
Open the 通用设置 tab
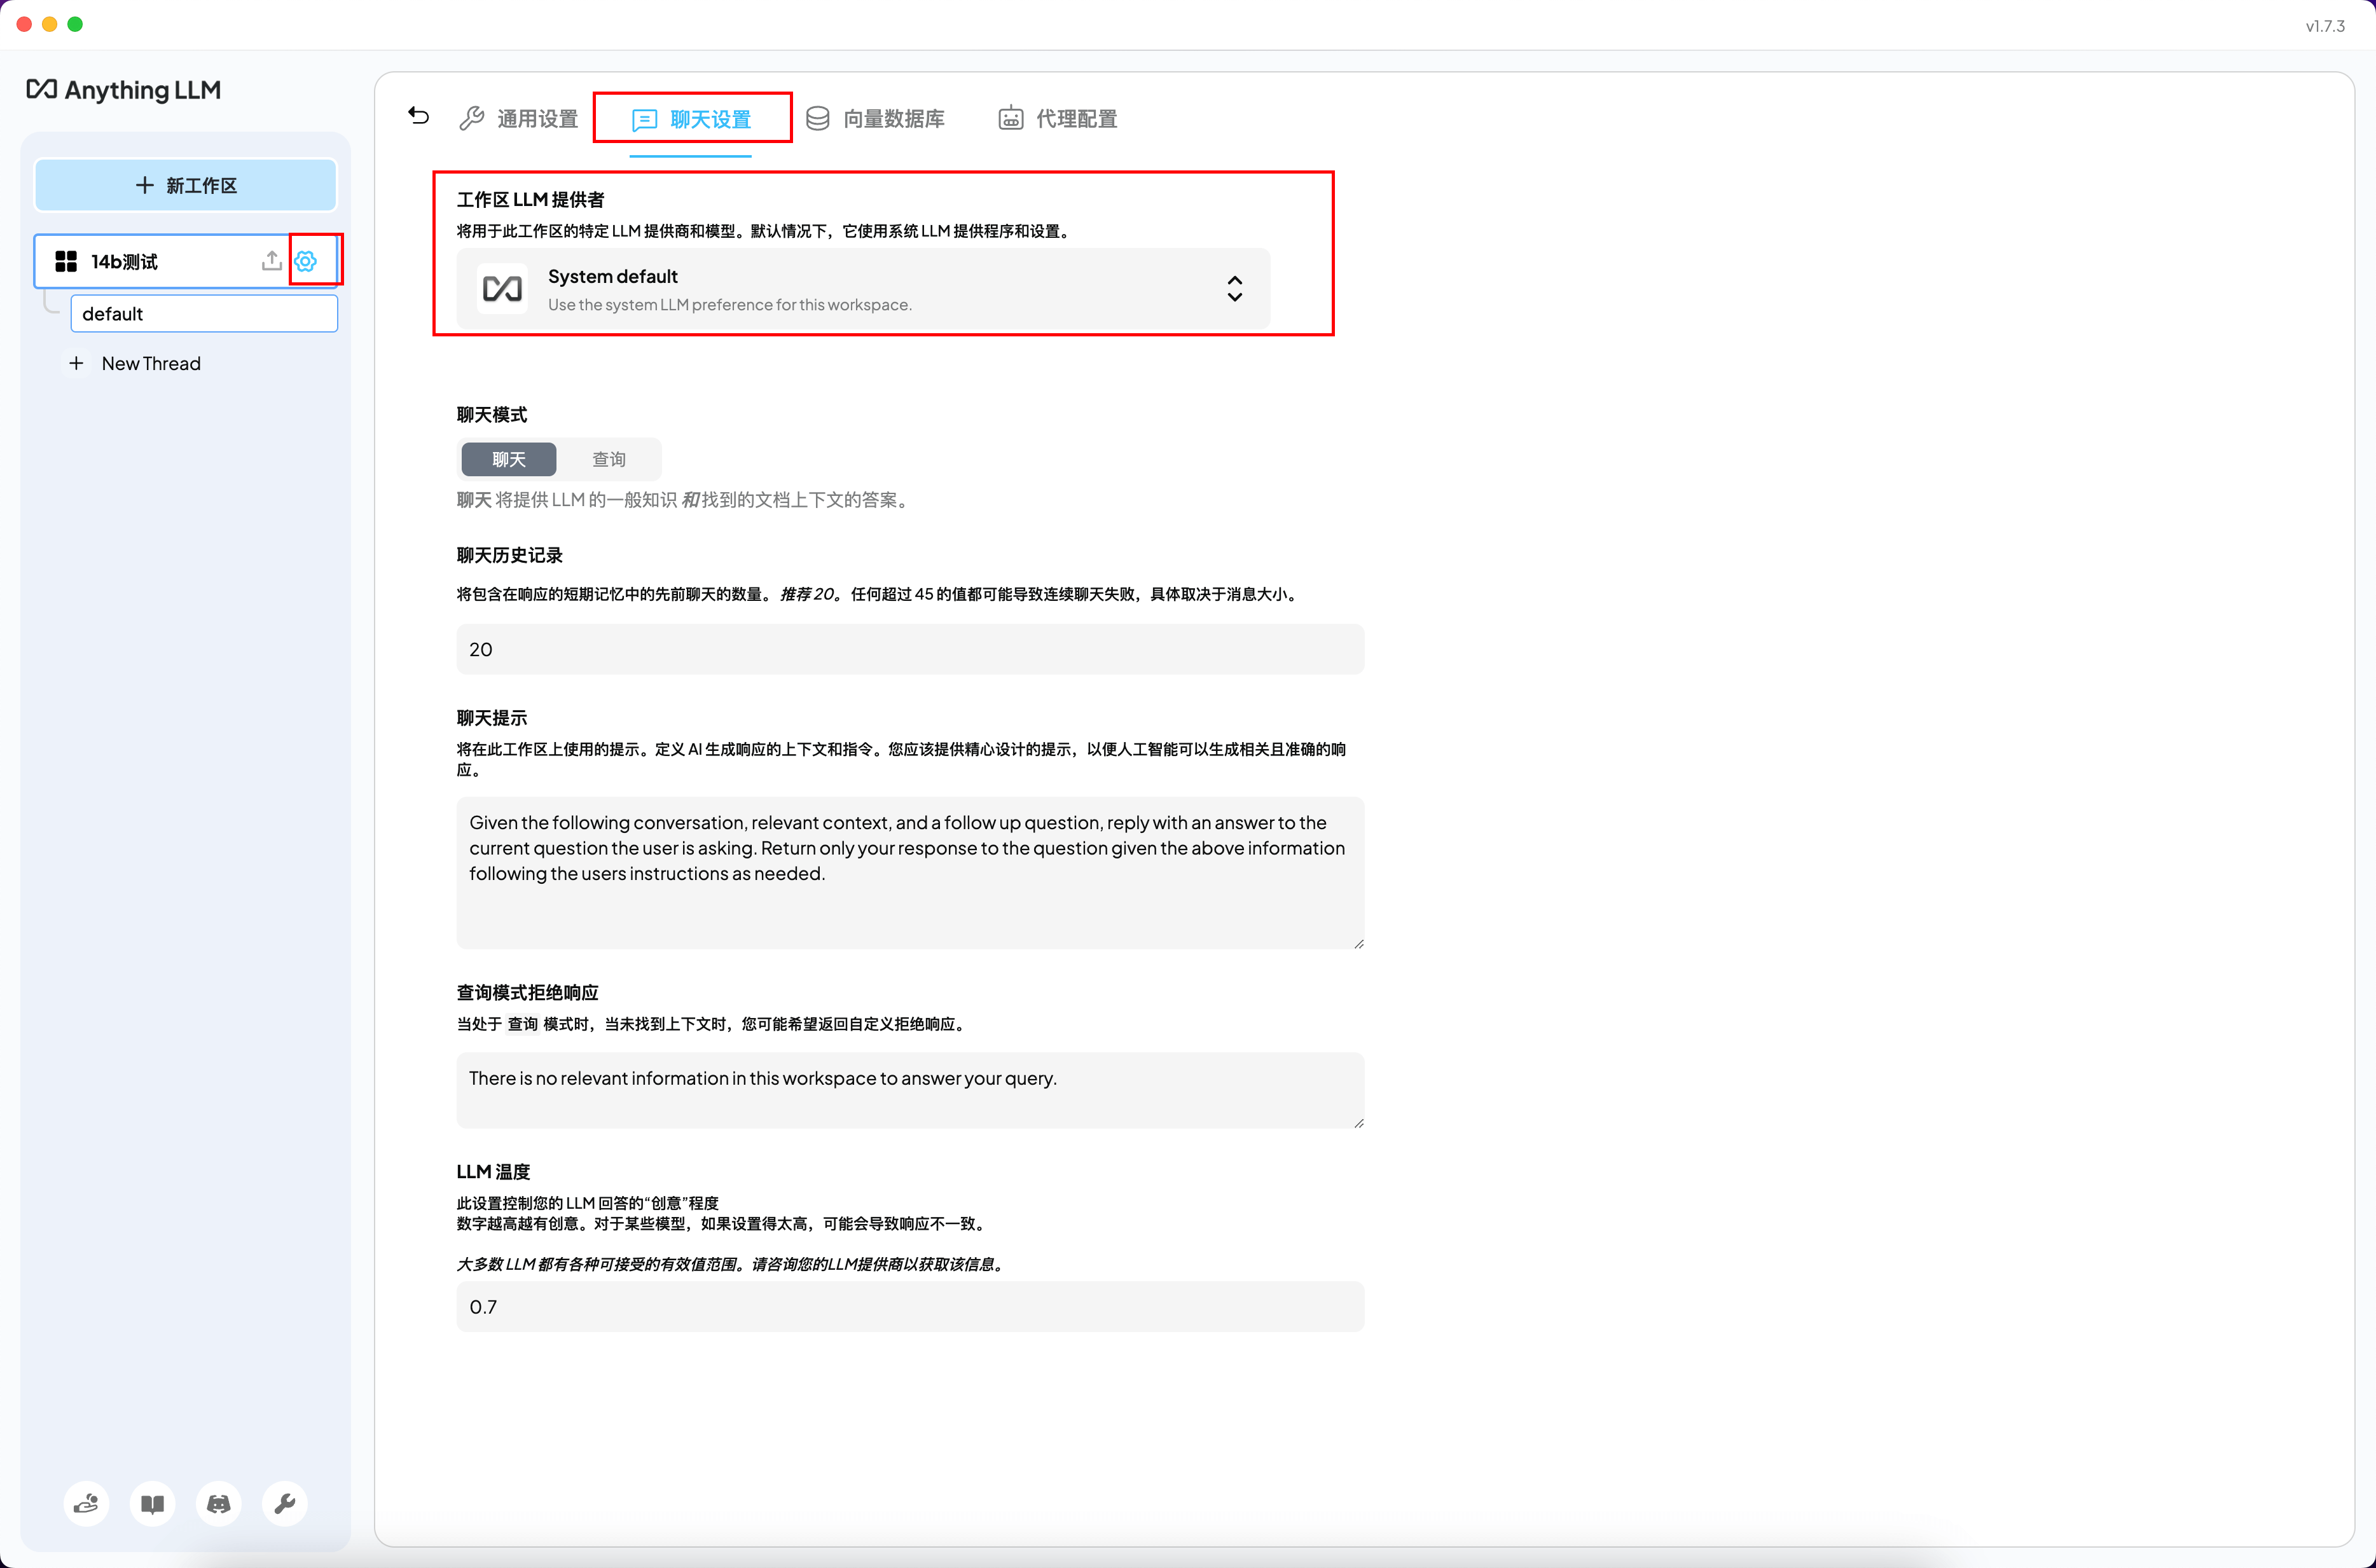(519, 119)
